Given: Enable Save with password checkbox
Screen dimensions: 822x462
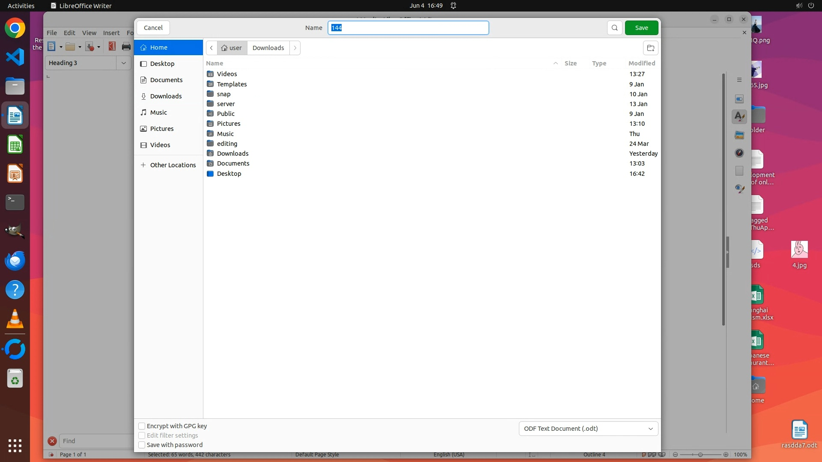Looking at the screenshot, I should tap(142, 445).
